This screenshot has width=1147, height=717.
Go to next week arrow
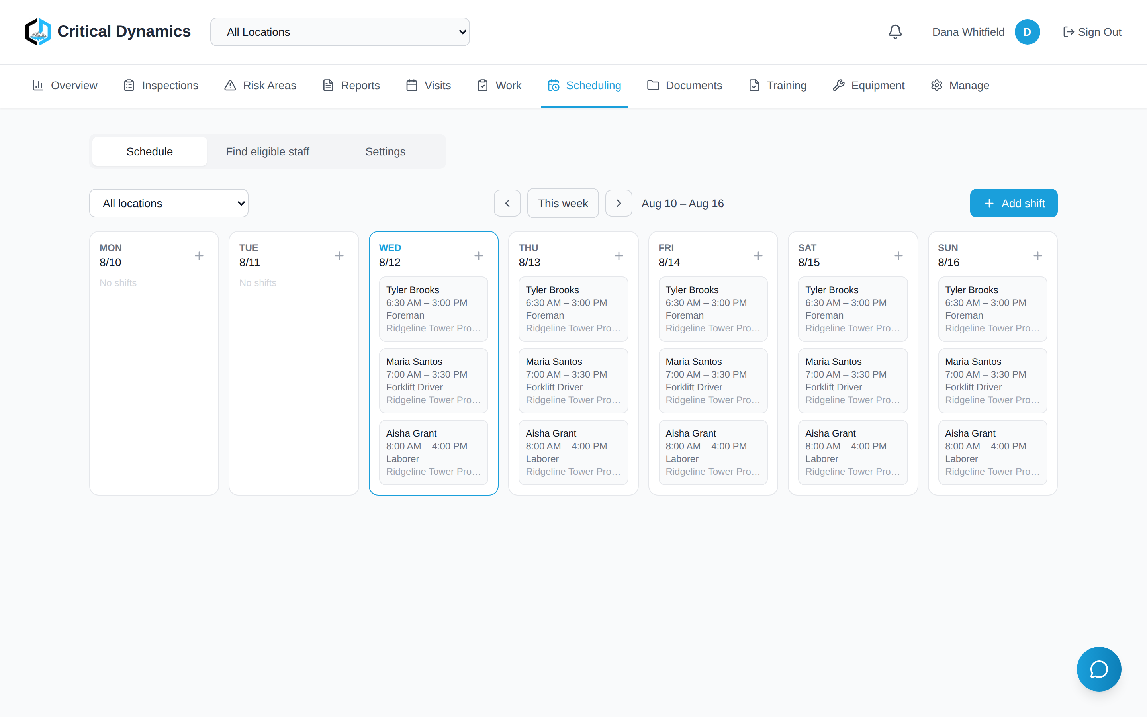619,204
